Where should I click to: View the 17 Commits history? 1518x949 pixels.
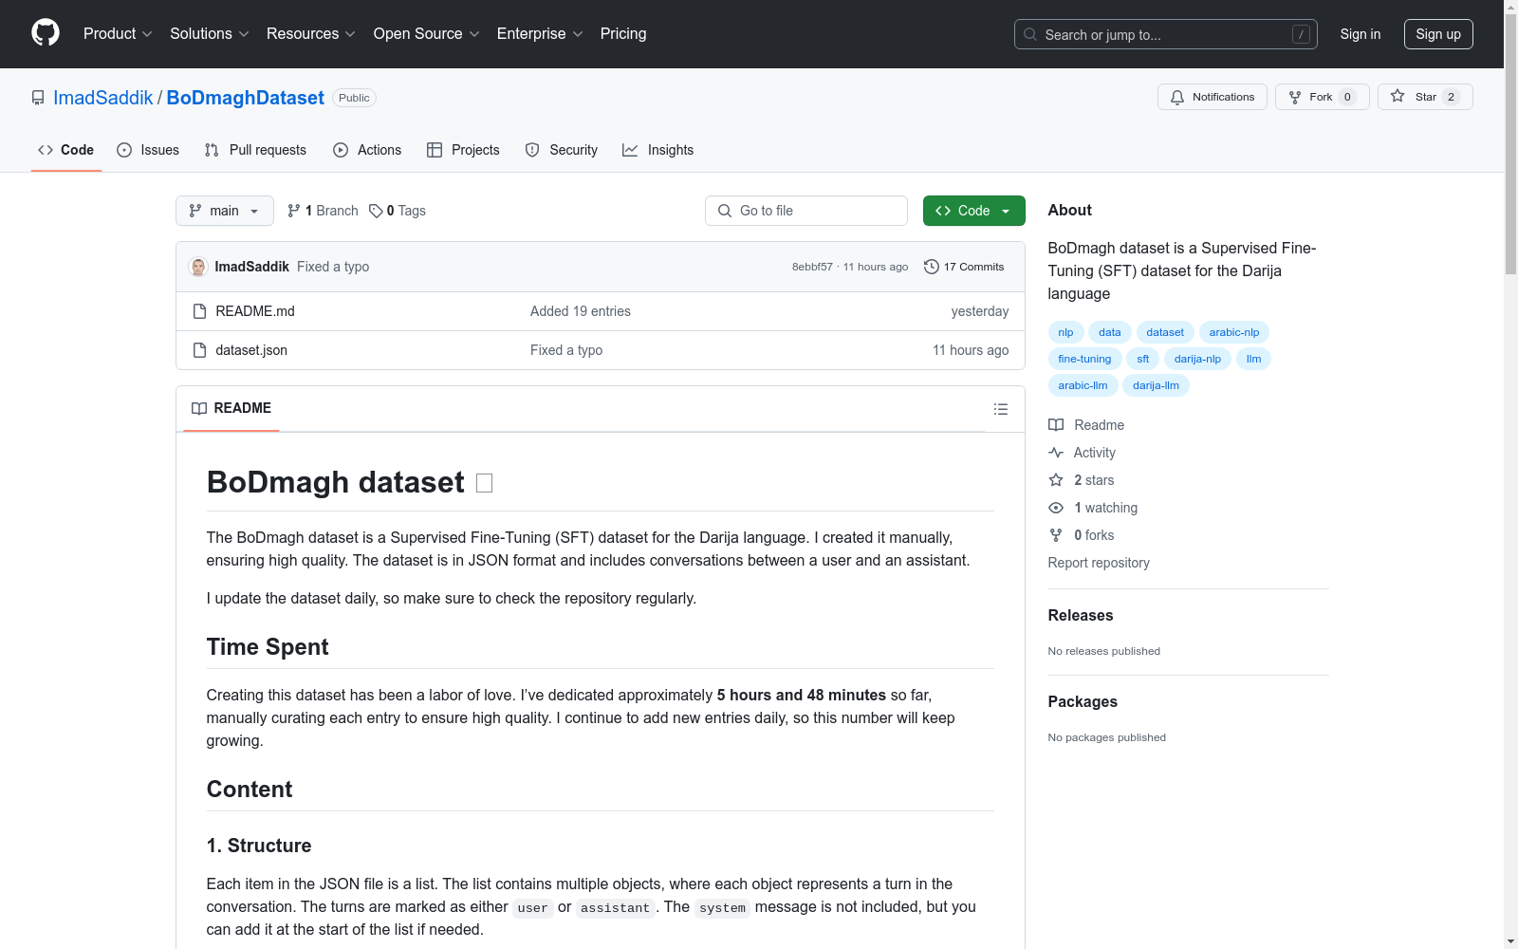964,267
